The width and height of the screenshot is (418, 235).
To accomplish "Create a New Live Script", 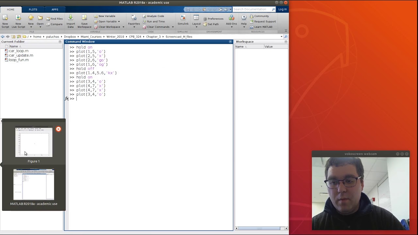I will (x=18, y=21).
